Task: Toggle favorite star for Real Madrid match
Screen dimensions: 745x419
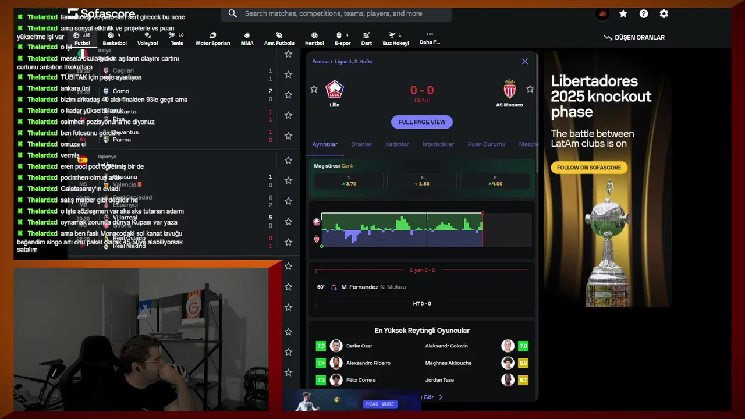Action: pyautogui.click(x=288, y=242)
